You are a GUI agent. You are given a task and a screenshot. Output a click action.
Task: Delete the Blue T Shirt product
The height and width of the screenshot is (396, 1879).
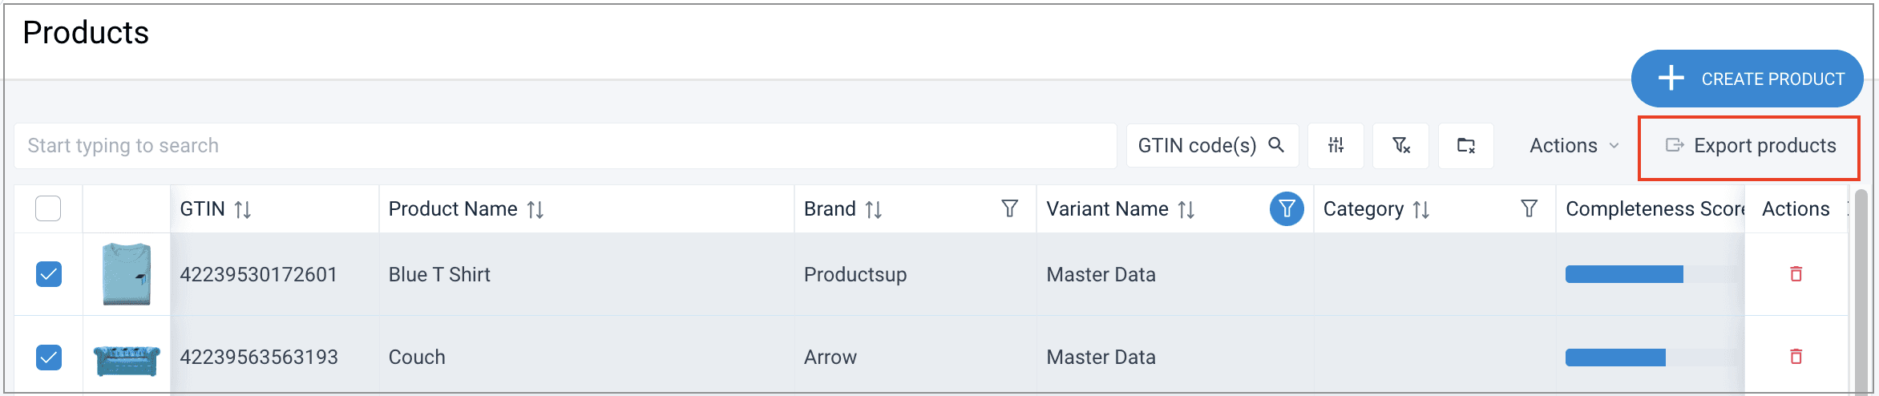(1796, 274)
